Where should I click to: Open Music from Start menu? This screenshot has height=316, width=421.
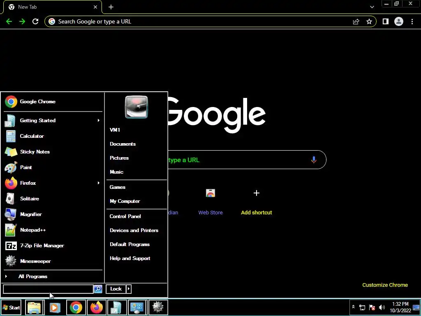pyautogui.click(x=136, y=172)
